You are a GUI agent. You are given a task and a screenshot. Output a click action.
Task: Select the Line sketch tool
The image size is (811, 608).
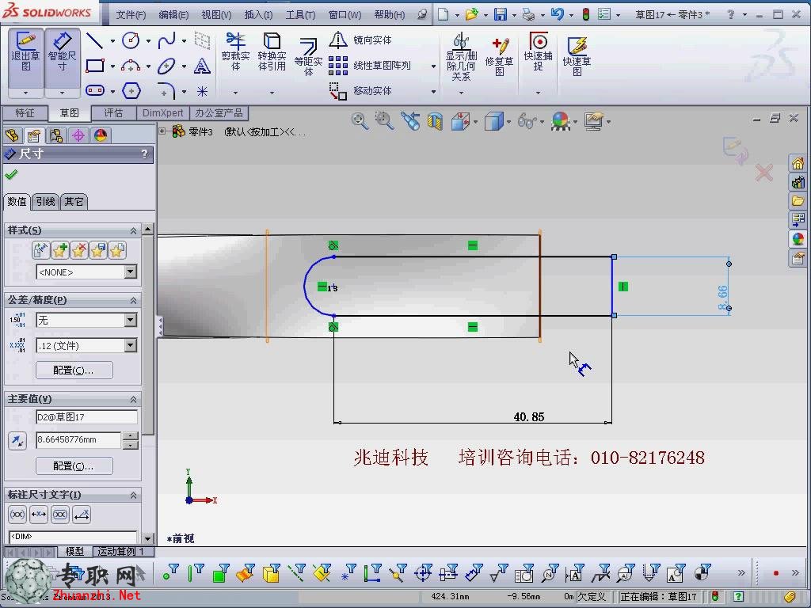[95, 40]
